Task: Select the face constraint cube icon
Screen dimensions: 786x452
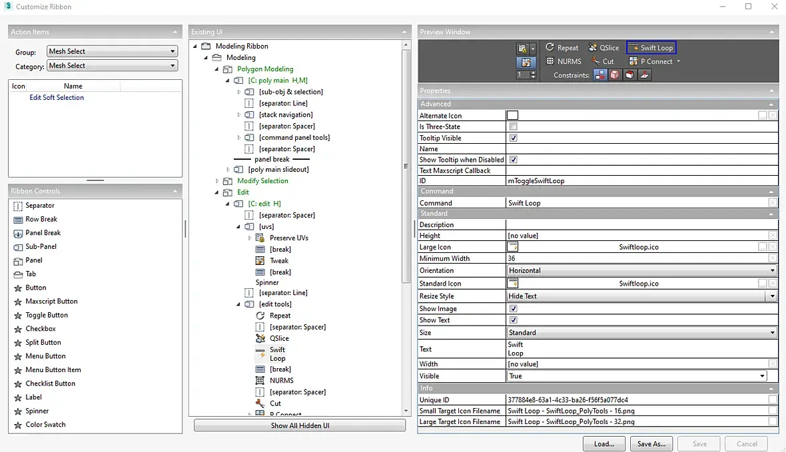Action: [629, 75]
